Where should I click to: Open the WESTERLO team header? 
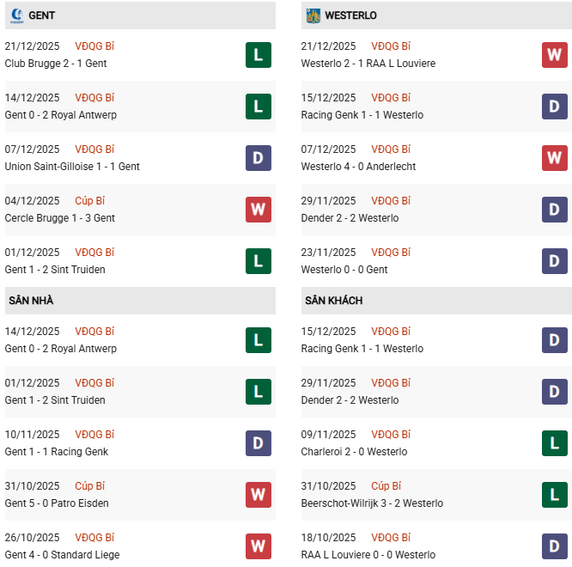(350, 15)
